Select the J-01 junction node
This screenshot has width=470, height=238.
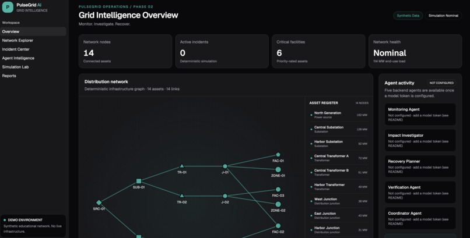coord(225,166)
